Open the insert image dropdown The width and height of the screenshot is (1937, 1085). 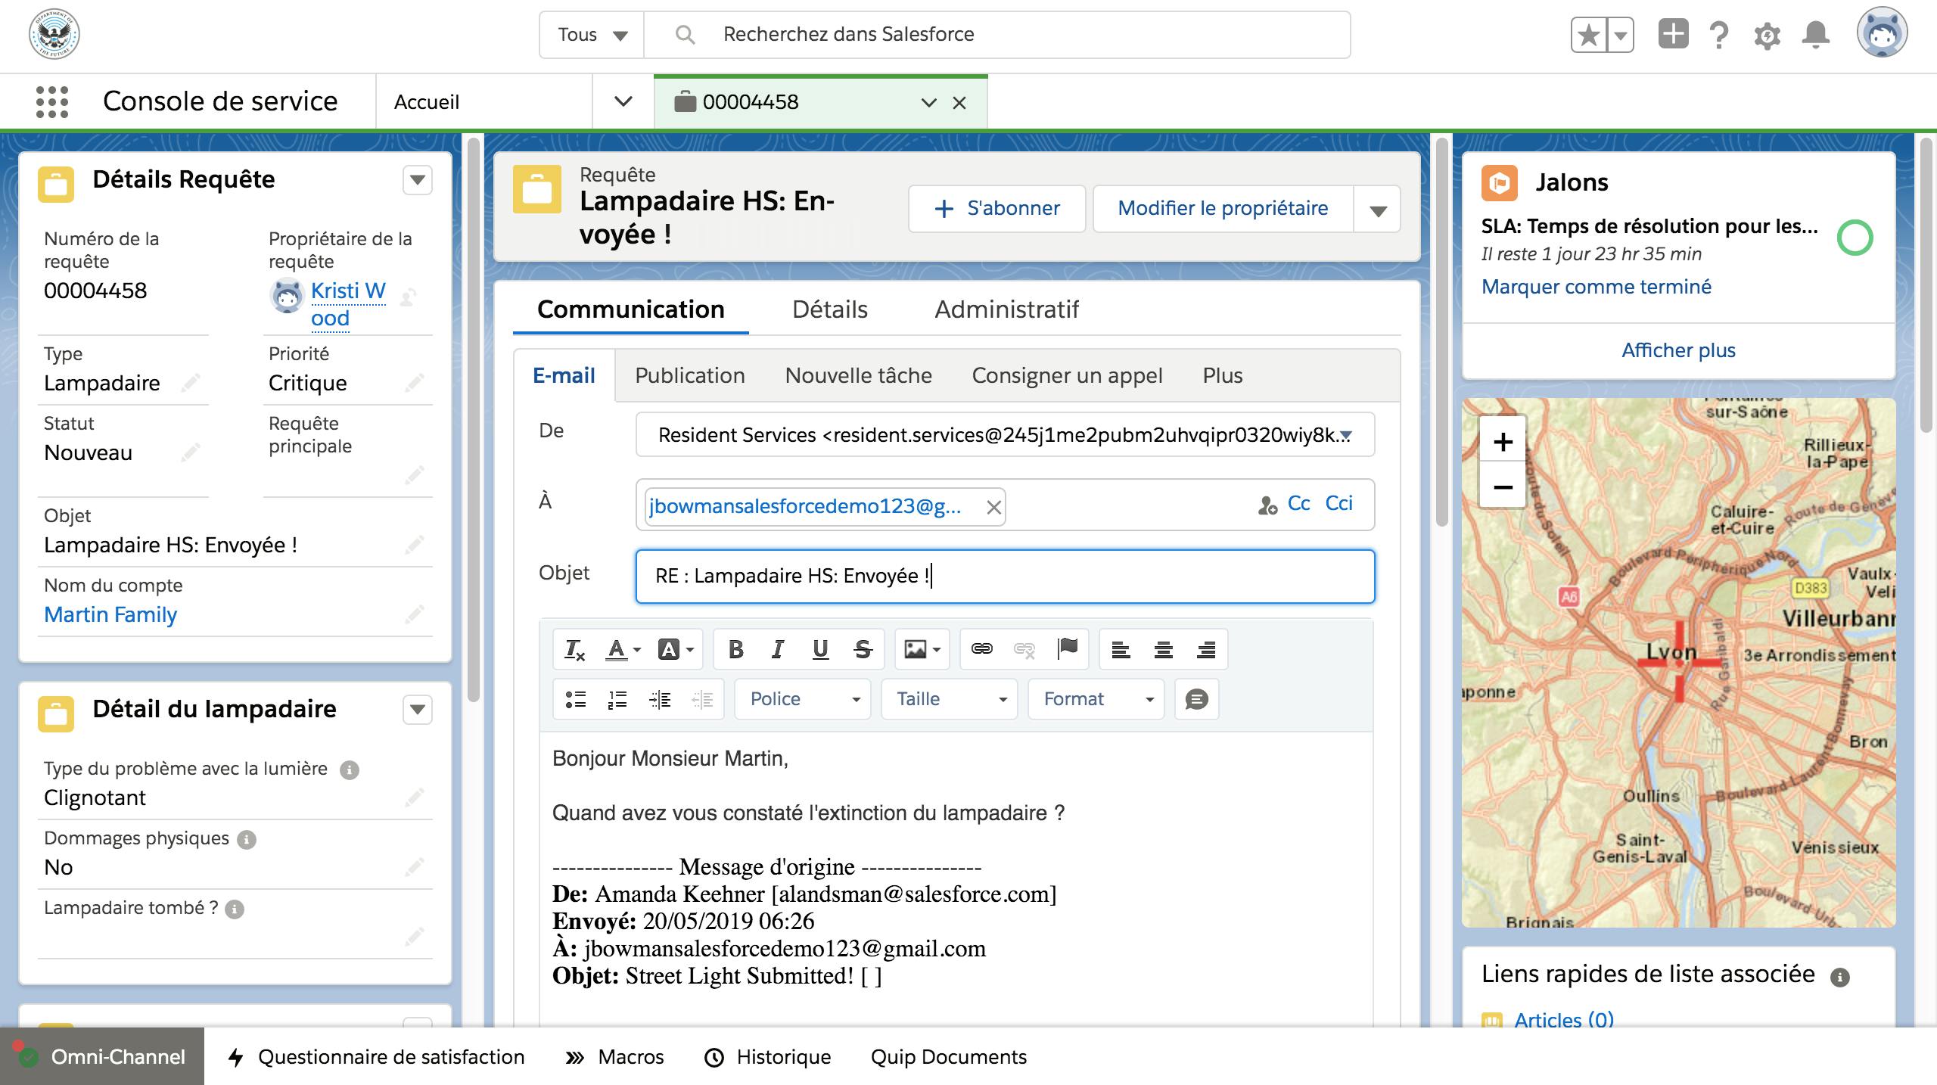pos(922,649)
